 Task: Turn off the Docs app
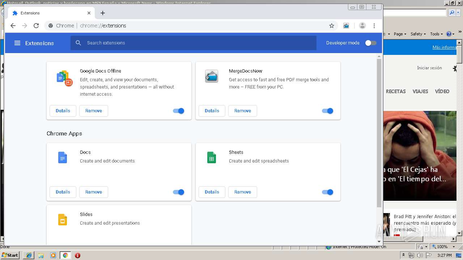point(179,192)
